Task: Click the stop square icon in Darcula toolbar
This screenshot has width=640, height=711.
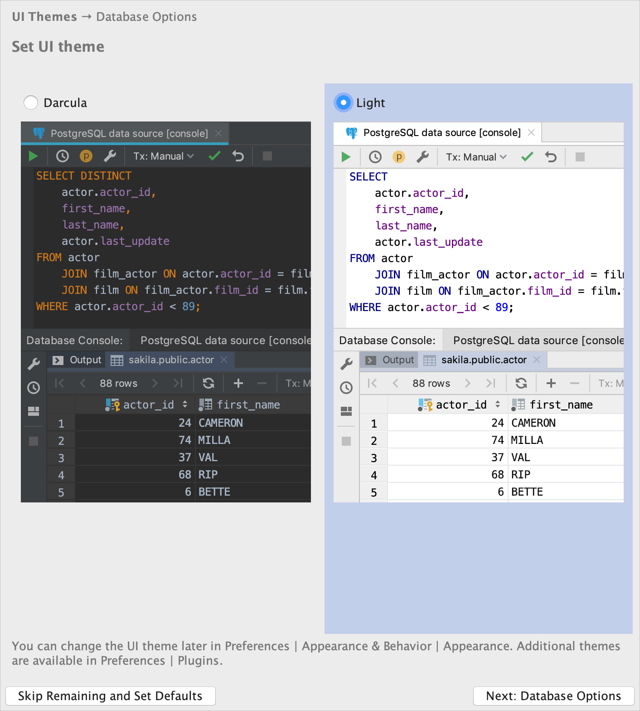Action: (267, 156)
